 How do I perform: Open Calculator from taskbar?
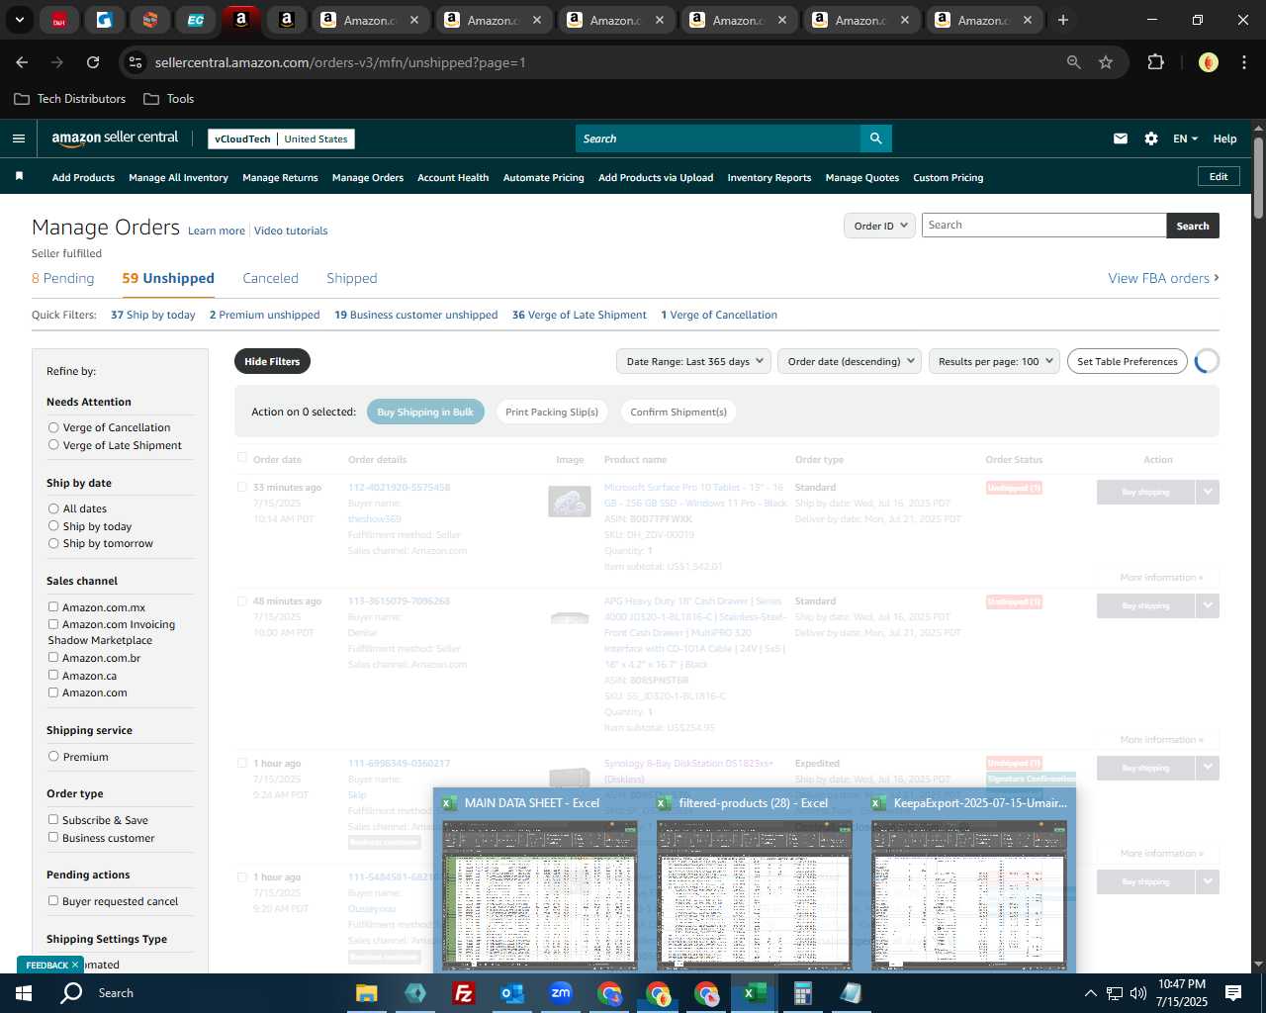[x=802, y=993]
